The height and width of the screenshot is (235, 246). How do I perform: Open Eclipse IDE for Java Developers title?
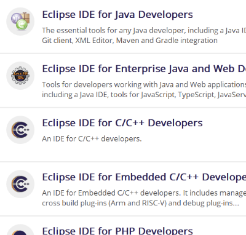117,15
